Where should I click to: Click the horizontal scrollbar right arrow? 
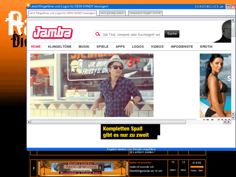click(x=229, y=122)
